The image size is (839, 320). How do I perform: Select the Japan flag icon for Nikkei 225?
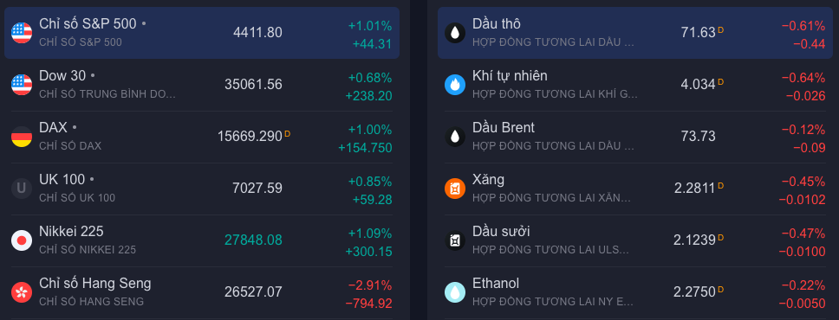22,240
